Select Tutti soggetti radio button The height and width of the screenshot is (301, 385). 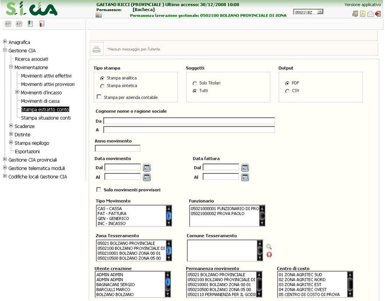[195, 91]
